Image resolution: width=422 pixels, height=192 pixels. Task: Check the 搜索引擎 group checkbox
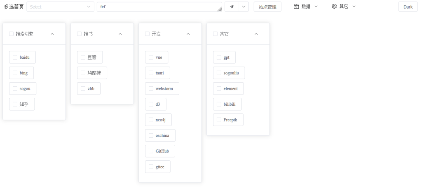coord(11,34)
